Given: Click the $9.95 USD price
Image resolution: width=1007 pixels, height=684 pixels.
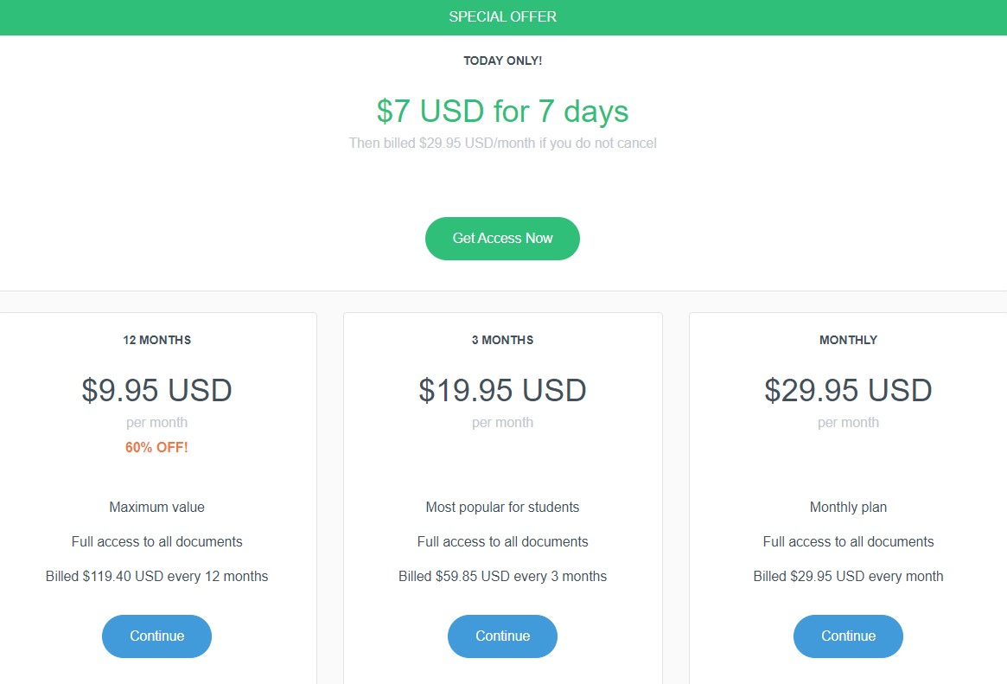Looking at the screenshot, I should click(x=156, y=390).
